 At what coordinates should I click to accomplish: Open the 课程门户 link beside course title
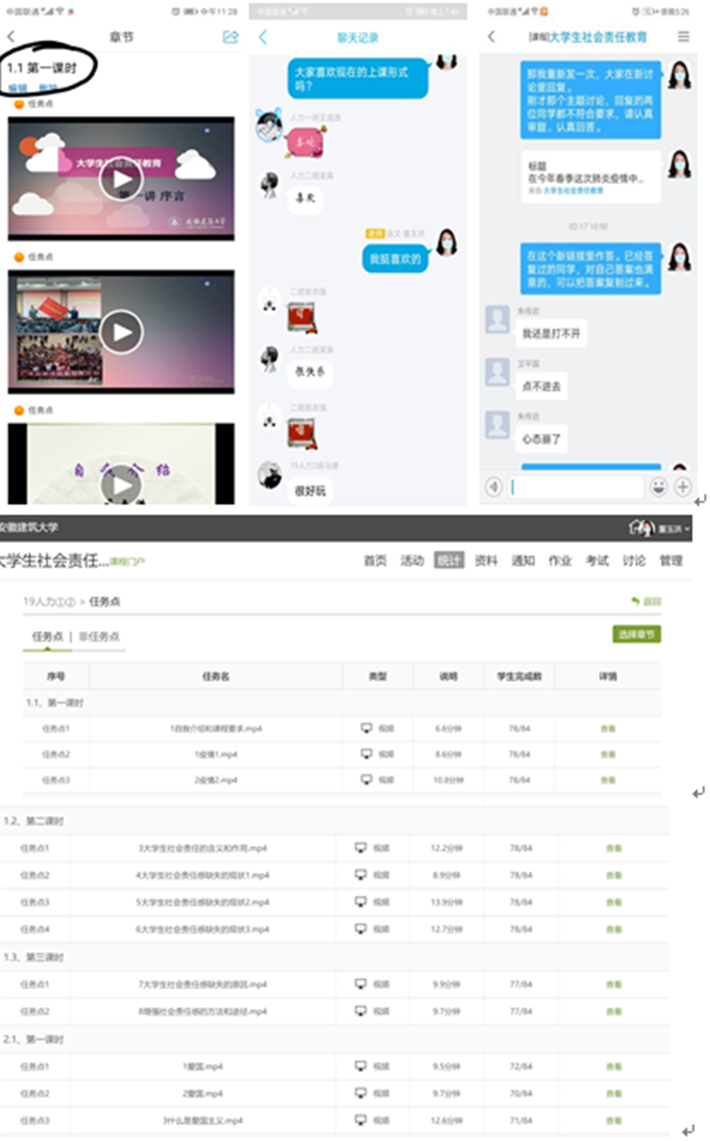click(x=126, y=561)
